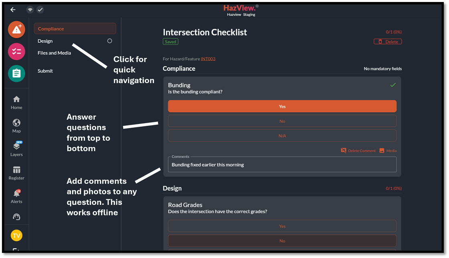Screen dimensions: 449x258
Task: Click the TV user avatar
Action: click(16, 236)
